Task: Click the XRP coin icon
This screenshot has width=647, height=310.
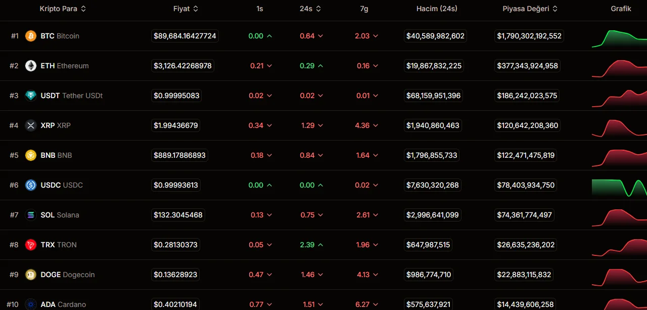Action: pyautogui.click(x=31, y=125)
